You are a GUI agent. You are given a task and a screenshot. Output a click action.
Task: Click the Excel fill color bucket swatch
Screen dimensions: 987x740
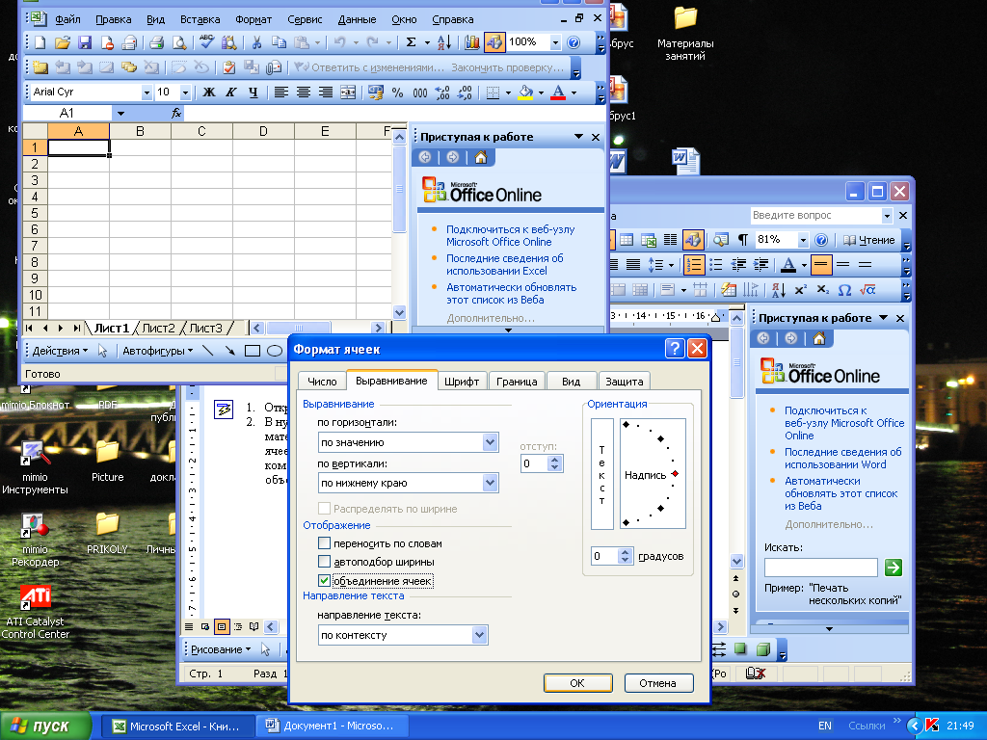525,92
